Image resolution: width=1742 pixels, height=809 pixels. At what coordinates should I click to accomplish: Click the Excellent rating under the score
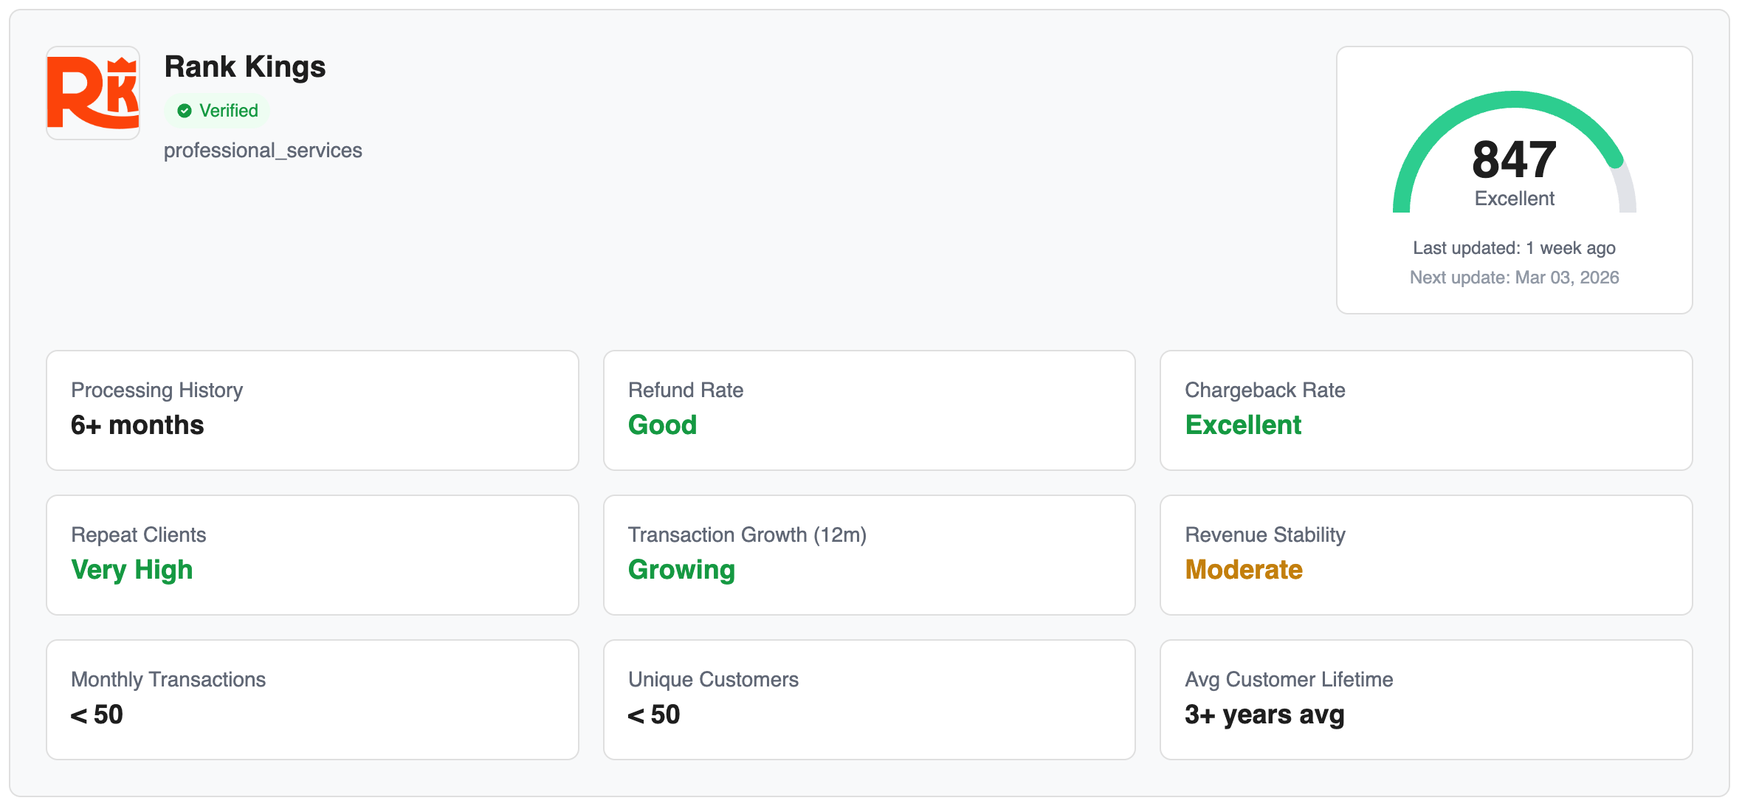tap(1514, 199)
